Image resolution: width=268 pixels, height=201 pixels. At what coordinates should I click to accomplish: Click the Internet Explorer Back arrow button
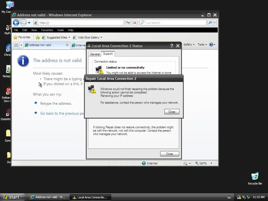click(x=16, y=23)
